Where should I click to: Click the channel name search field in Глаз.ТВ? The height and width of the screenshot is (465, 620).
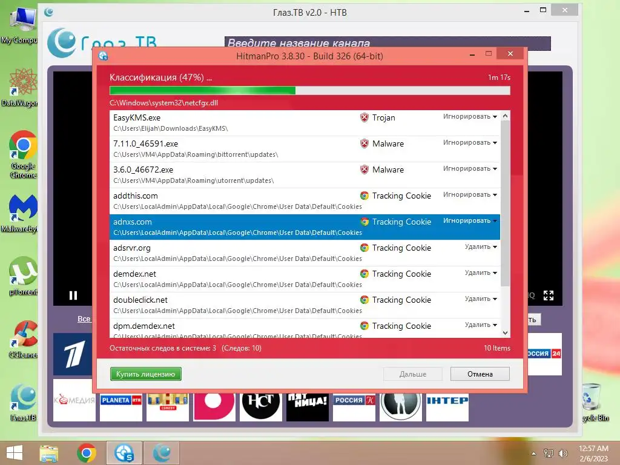(387, 43)
